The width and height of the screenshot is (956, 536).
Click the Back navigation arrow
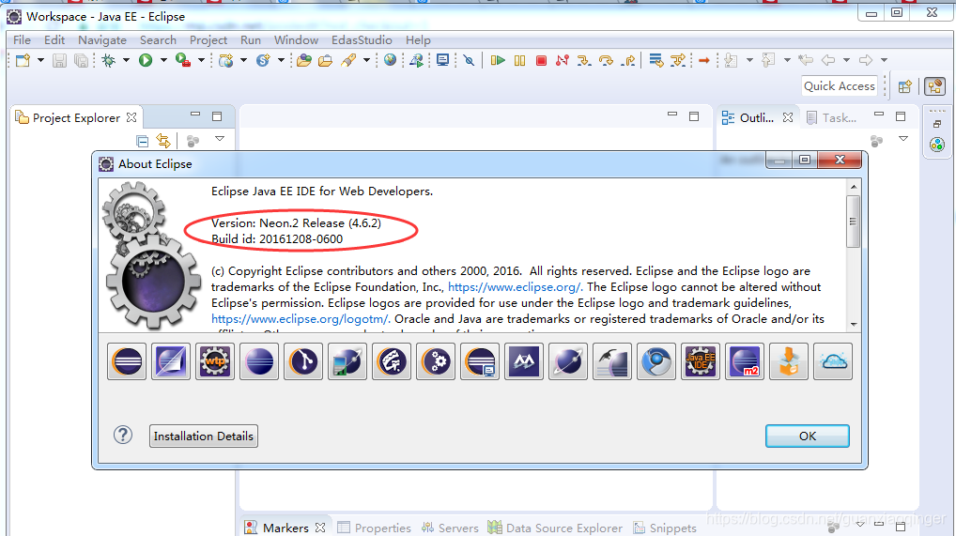[828, 60]
